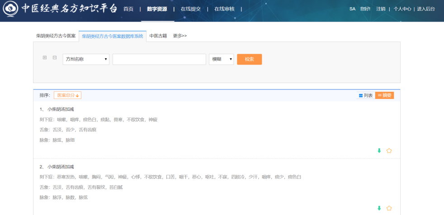Click the orange 检索 search button
Image resolution: width=444 pixels, height=215 pixels.
pyautogui.click(x=250, y=60)
